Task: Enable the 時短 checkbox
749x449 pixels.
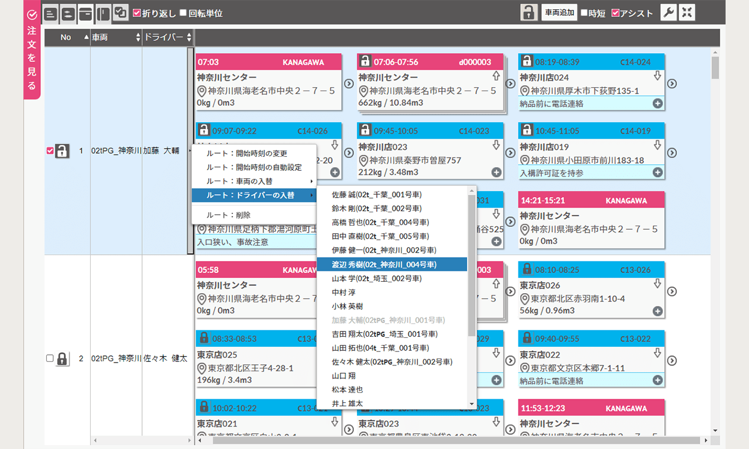Action: coord(584,13)
